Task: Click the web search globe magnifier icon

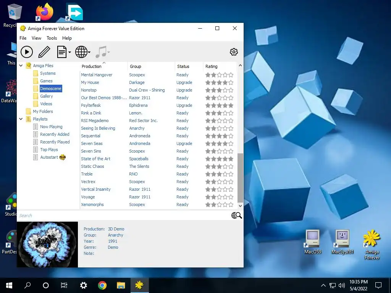Action: point(237,215)
